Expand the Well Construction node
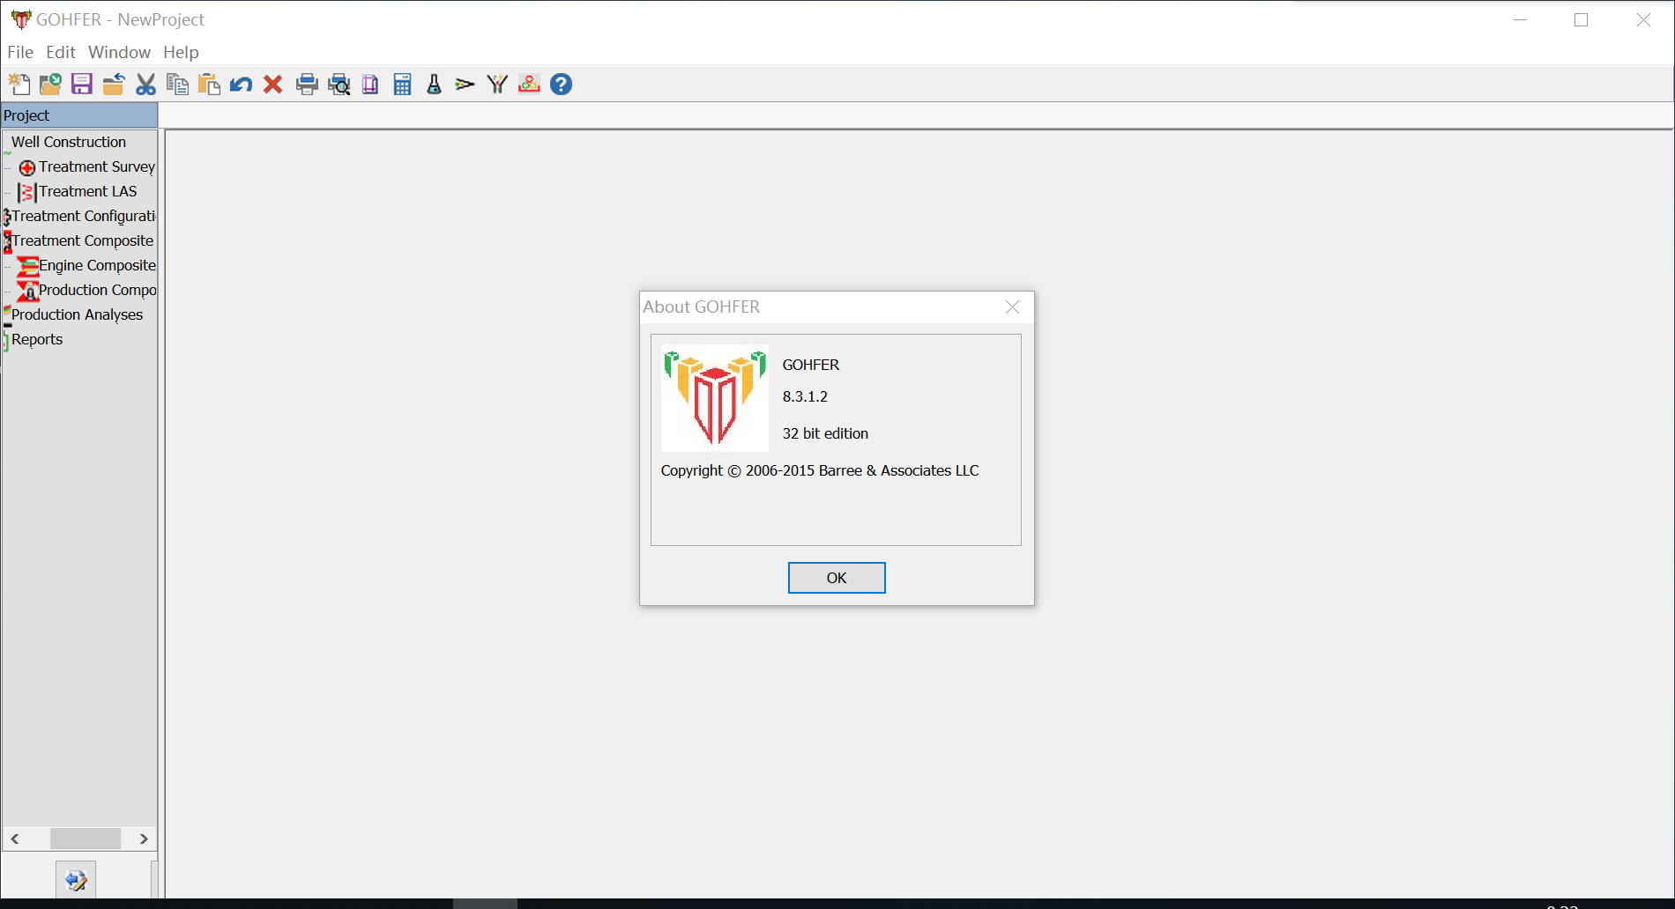This screenshot has width=1675, height=909. point(69,142)
